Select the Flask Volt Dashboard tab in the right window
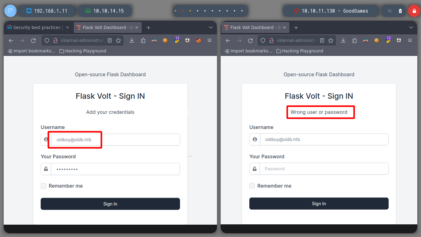This screenshot has width=421, height=237. 255,27
